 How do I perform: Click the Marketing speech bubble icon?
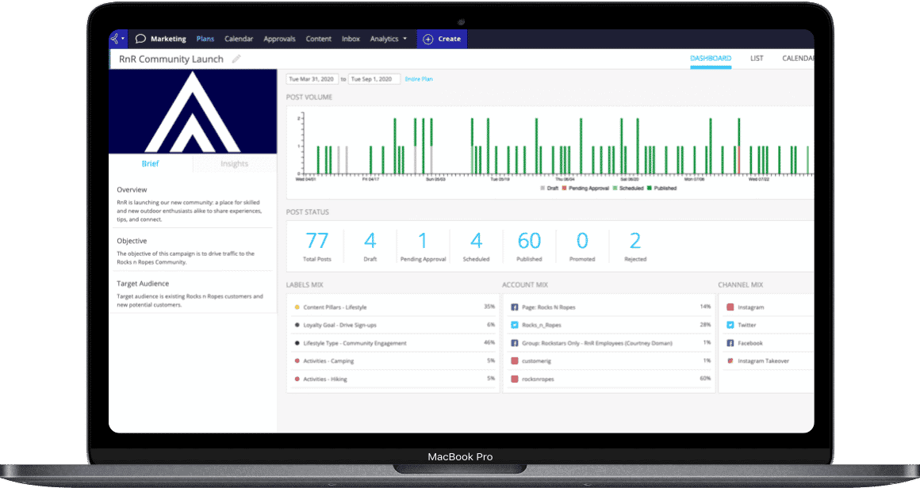pos(140,39)
